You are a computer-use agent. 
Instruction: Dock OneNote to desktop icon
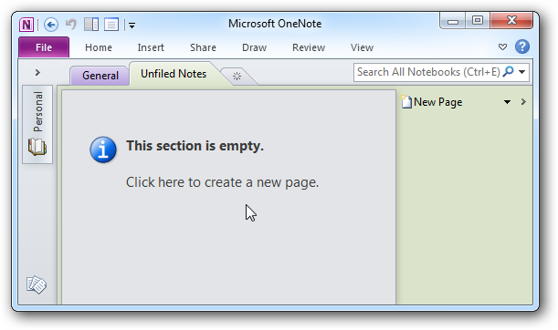(x=91, y=24)
